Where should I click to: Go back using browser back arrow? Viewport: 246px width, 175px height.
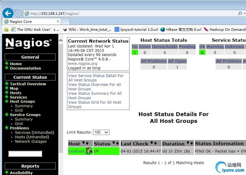8,13
